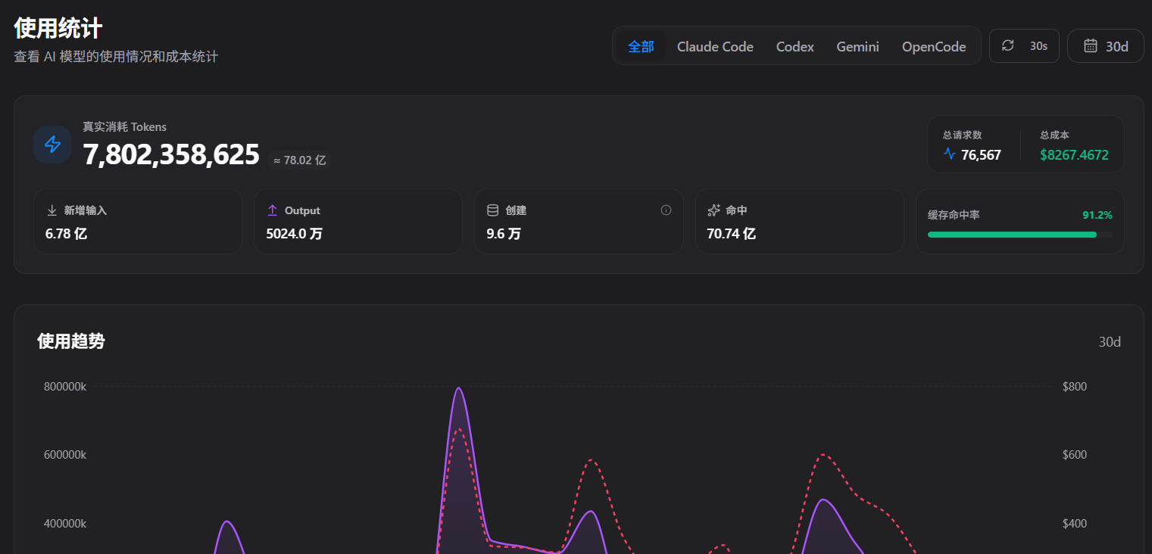This screenshot has height=554, width=1152.
Task: Click the $400 axis label
Action: point(1075,524)
